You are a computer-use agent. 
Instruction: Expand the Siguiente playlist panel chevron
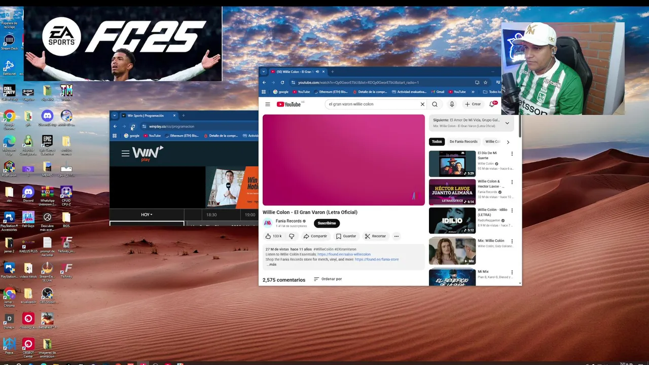507,123
